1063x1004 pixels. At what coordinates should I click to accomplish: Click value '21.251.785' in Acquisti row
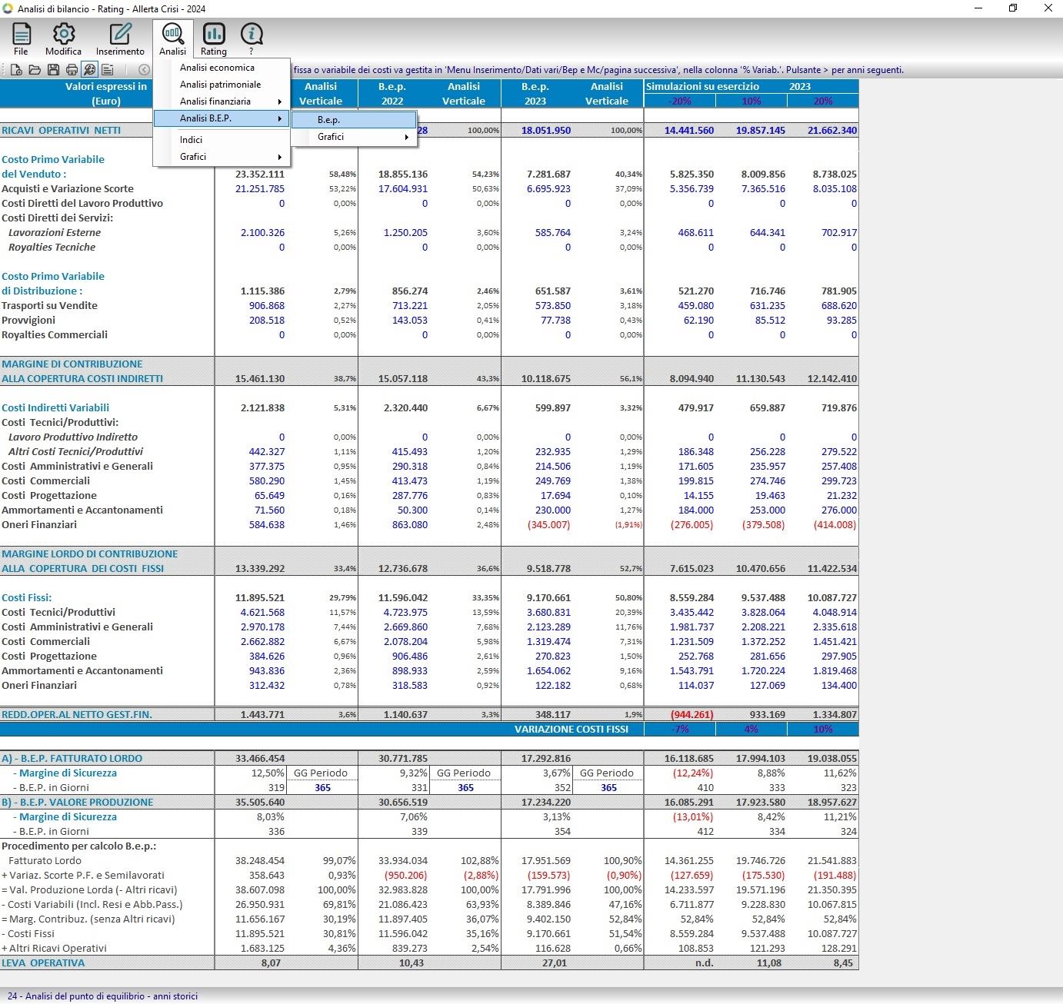click(x=260, y=189)
